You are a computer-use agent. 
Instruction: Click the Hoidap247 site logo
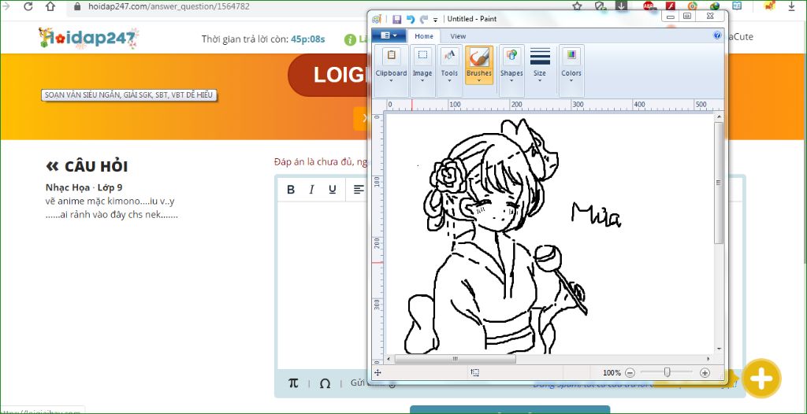[88, 39]
